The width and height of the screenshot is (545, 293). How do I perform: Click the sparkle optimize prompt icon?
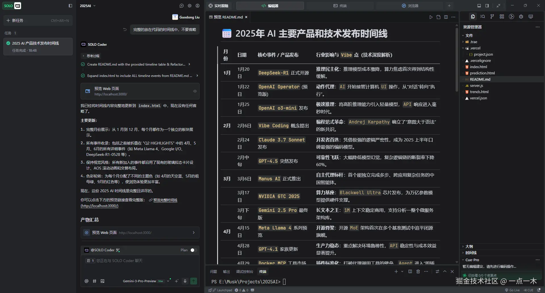pos(177,281)
